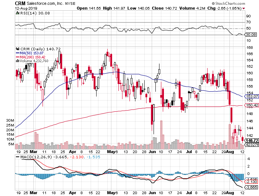The height and width of the screenshot is (196, 259).
Task: Click the 5M label on the volume axis
Action: coord(11,144)
